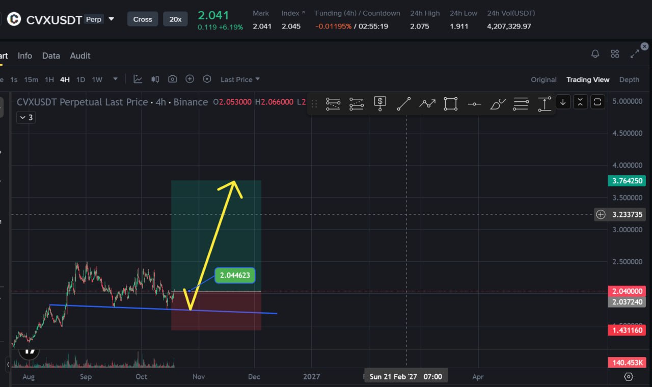Select the long position dollar sign tool
This screenshot has height=387, width=652.
coord(380,103)
